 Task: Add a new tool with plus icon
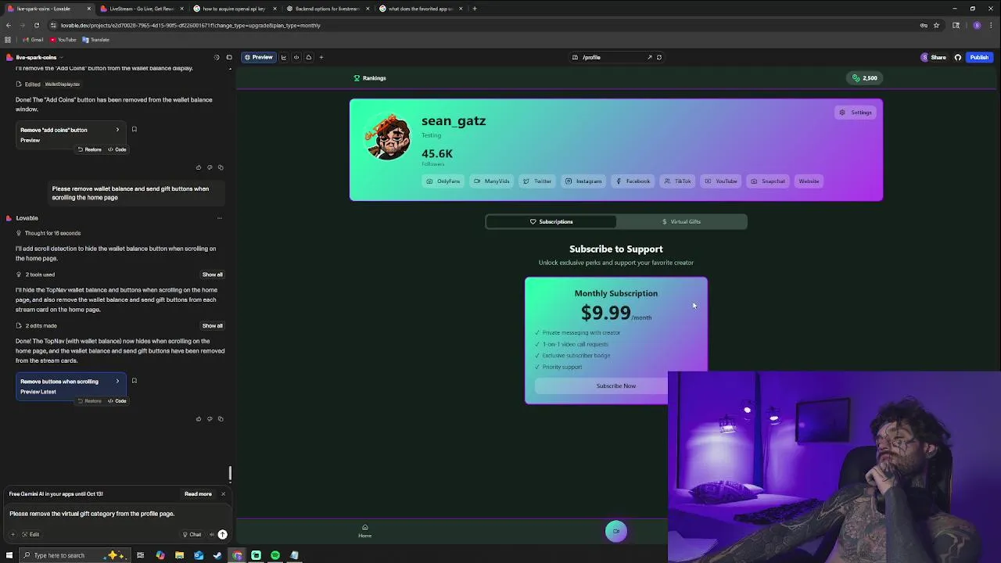tap(321, 57)
